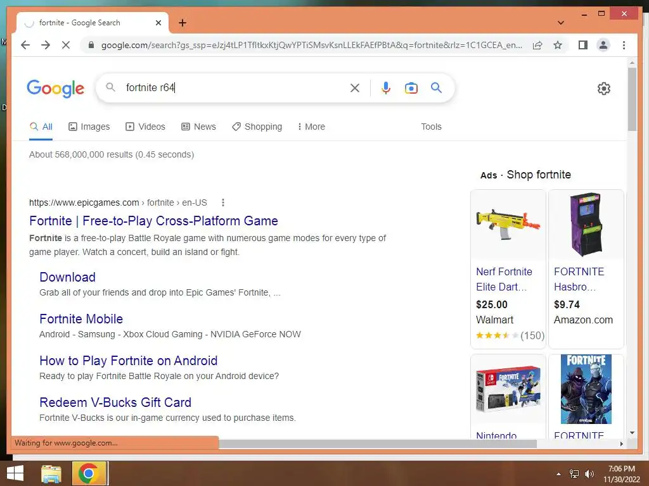The width and height of the screenshot is (649, 486).
Task: Click the $9.74 price text
Action: (x=567, y=304)
